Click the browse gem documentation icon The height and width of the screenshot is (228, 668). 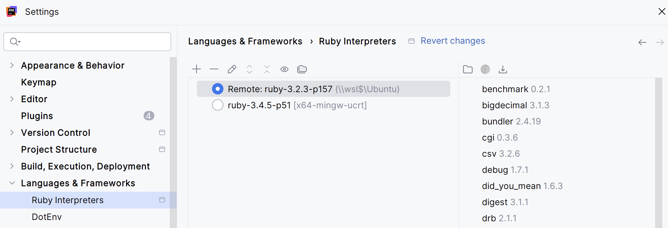(485, 69)
